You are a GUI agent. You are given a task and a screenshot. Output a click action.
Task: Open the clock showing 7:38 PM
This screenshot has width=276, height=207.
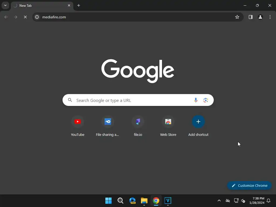pos(257,201)
